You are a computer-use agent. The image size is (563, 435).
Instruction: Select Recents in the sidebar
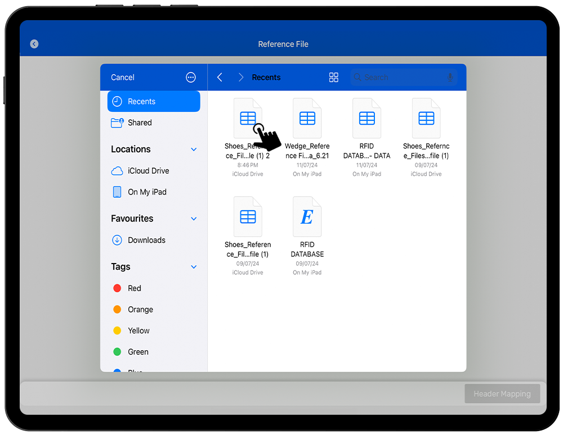[154, 102]
